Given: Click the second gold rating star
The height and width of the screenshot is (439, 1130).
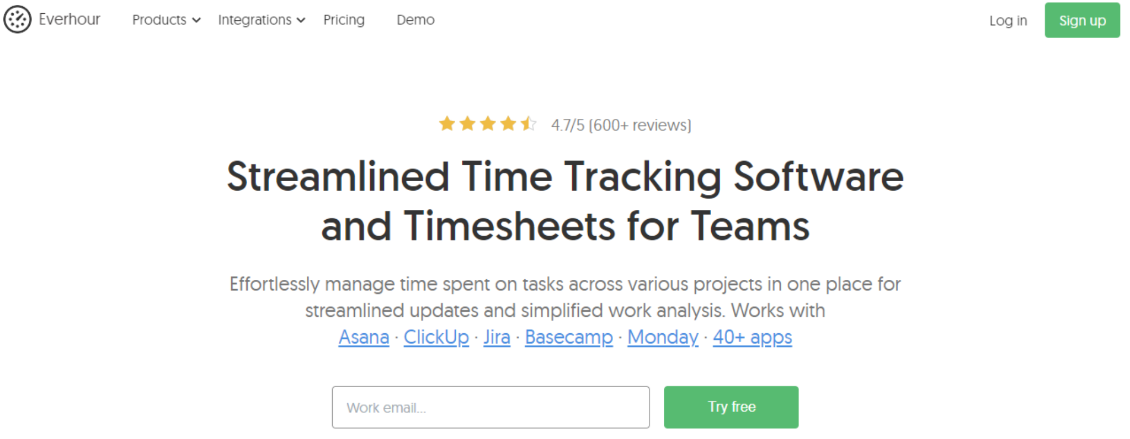Looking at the screenshot, I should pyautogui.click(x=468, y=124).
